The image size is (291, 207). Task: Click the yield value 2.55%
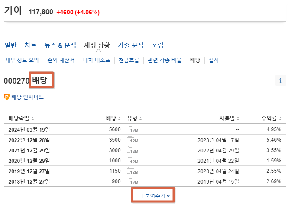click(274, 171)
